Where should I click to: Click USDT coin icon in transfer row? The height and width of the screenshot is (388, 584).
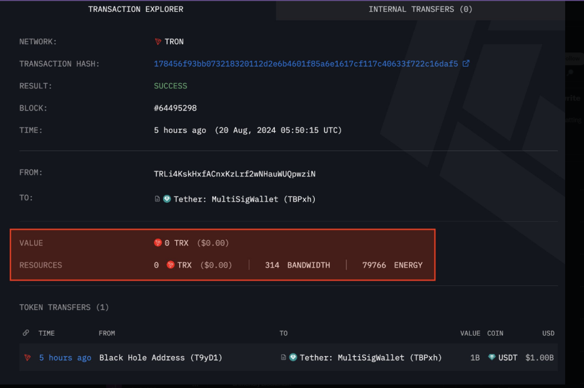tap(492, 357)
